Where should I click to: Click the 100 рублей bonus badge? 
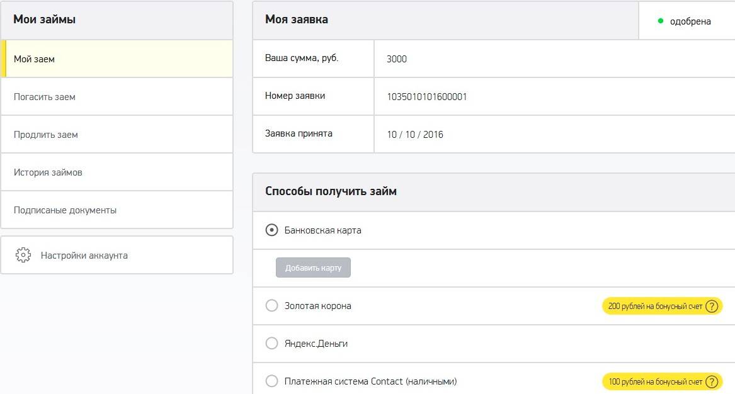pyautogui.click(x=655, y=382)
